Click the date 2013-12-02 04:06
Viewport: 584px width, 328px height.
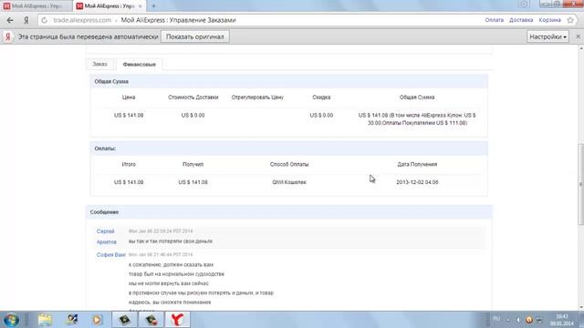(x=417, y=182)
